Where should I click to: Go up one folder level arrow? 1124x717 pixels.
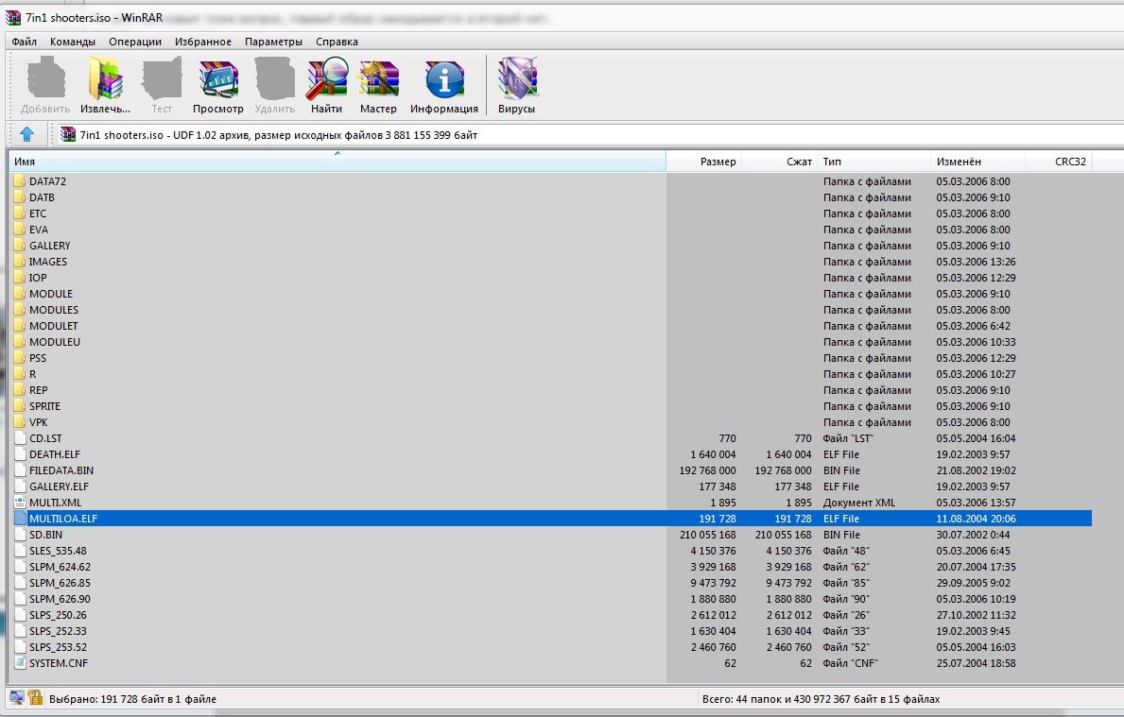coord(26,134)
